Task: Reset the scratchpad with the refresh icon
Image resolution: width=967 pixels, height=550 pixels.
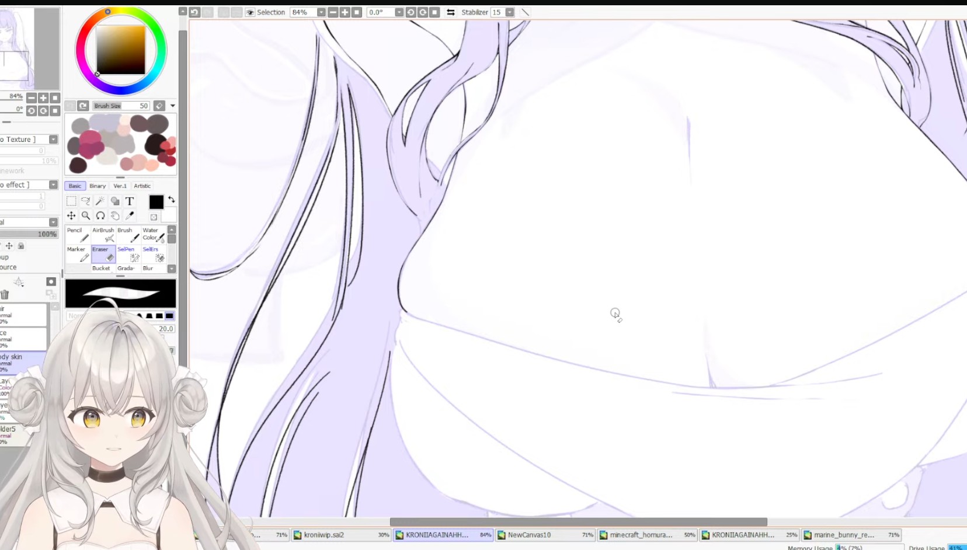Action: (83, 106)
